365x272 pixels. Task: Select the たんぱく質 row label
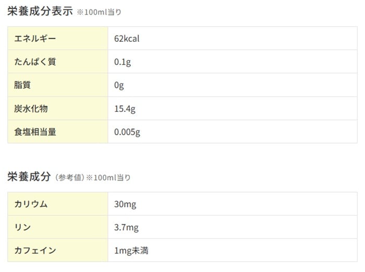coord(35,62)
